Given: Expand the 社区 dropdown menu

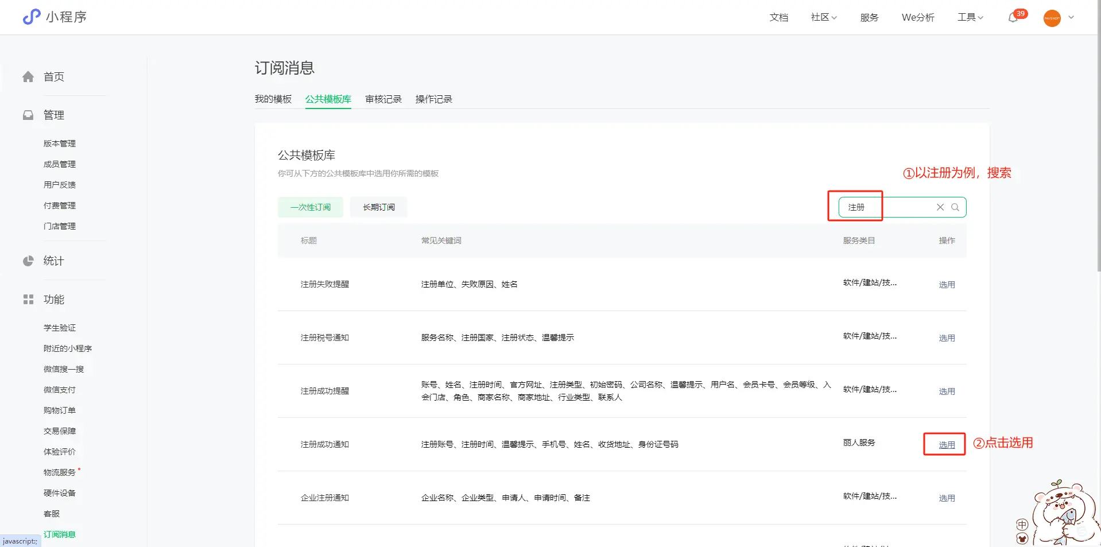Looking at the screenshot, I should point(824,17).
